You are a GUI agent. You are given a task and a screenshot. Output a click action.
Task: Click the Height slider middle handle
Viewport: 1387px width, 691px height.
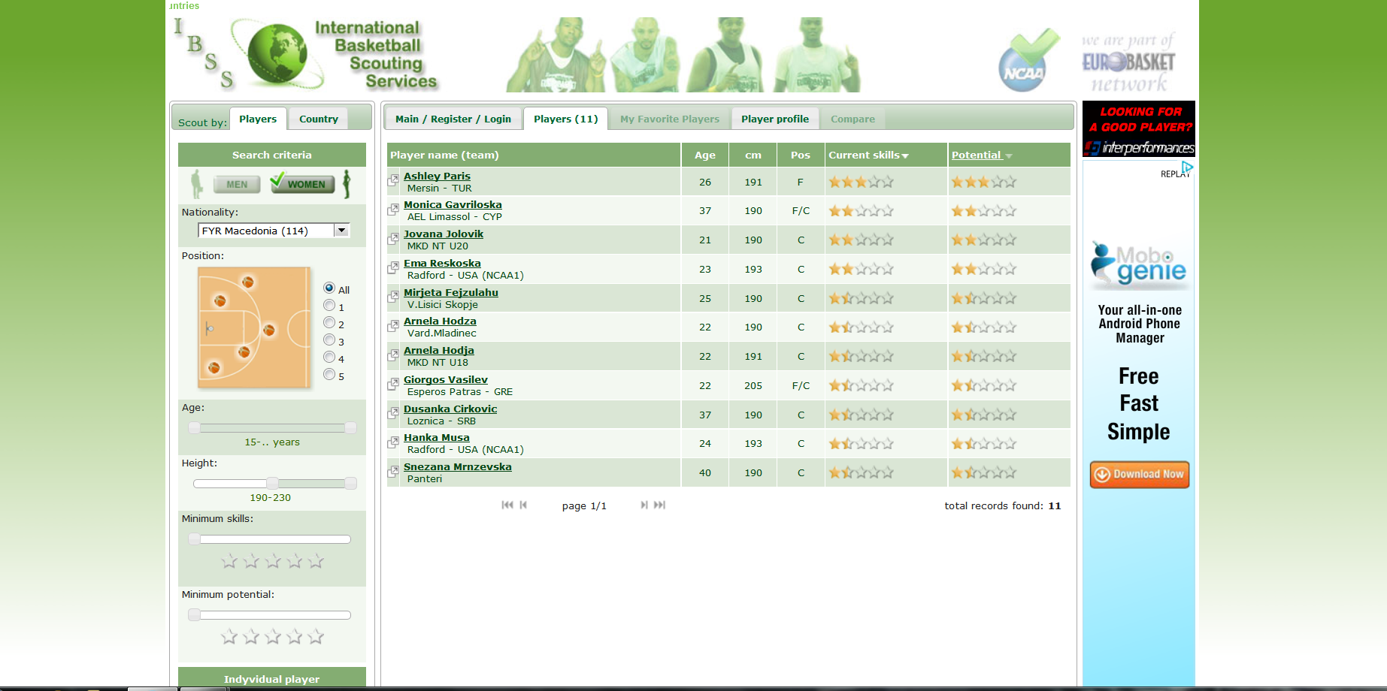click(272, 484)
